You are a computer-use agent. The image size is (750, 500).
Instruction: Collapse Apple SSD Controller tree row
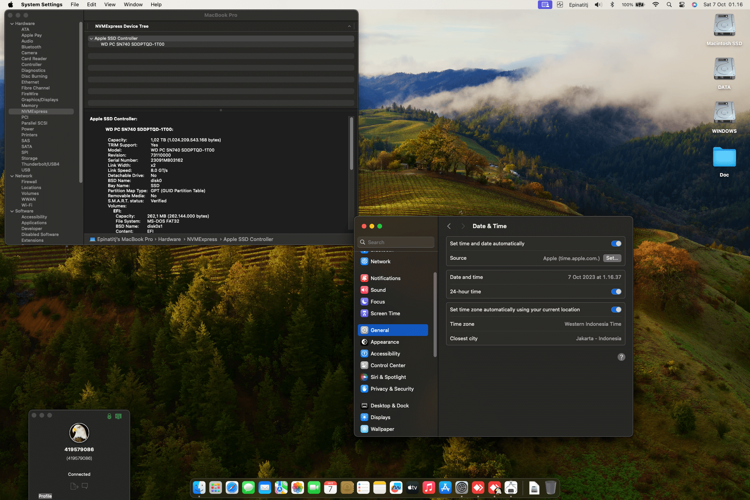coord(91,38)
